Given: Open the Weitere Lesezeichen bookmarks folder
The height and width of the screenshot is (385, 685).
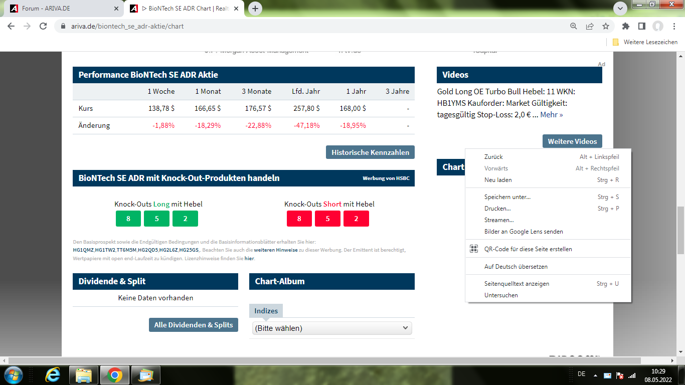Looking at the screenshot, I should coord(645,42).
